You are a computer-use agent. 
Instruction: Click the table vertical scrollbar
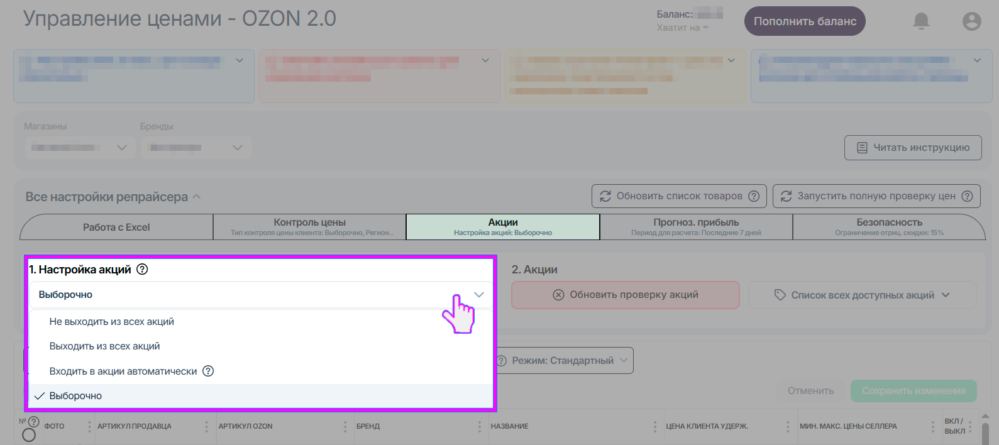click(x=985, y=432)
